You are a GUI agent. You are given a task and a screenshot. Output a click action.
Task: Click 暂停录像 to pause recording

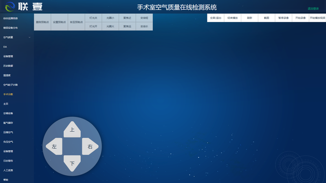[x=283, y=18]
